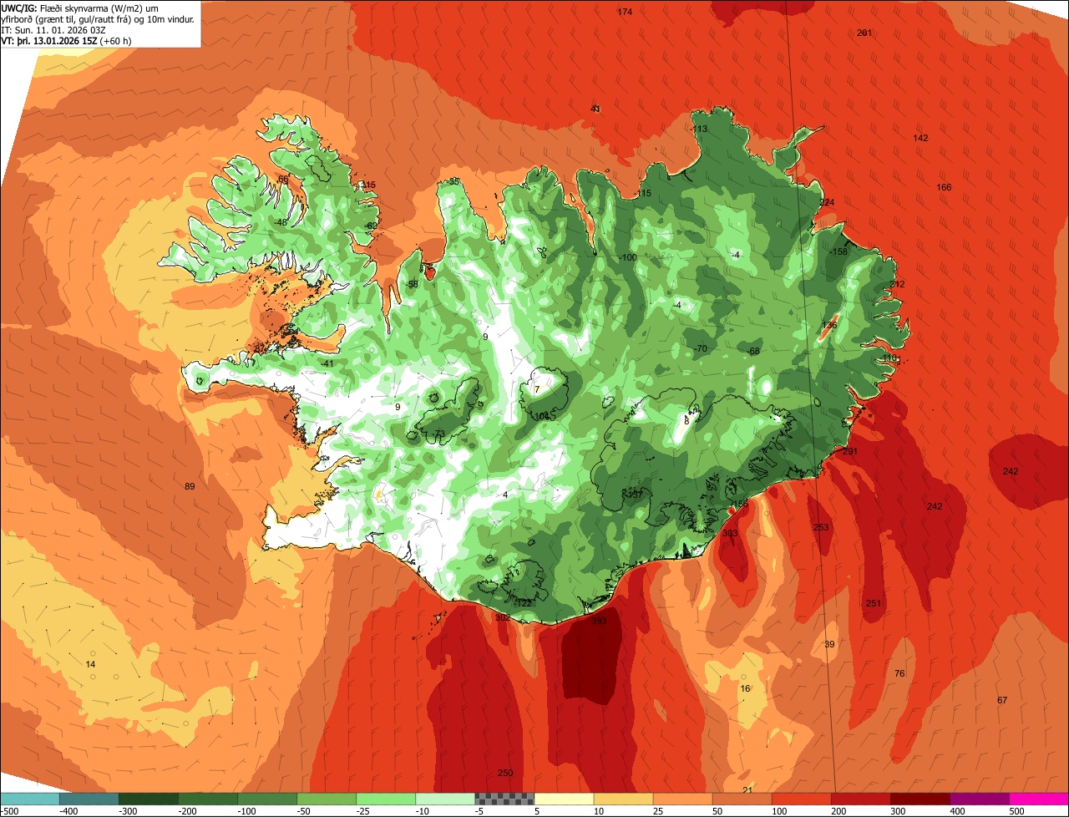Click the -158 value in east Iceland

839,251
